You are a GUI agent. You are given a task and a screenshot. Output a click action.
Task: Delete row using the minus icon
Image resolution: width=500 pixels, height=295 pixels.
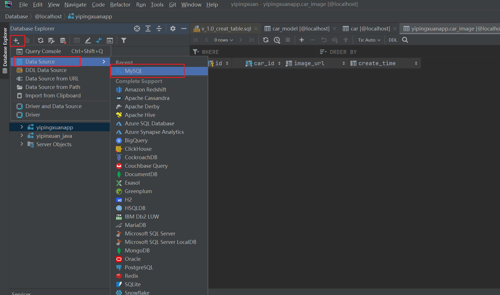click(313, 40)
